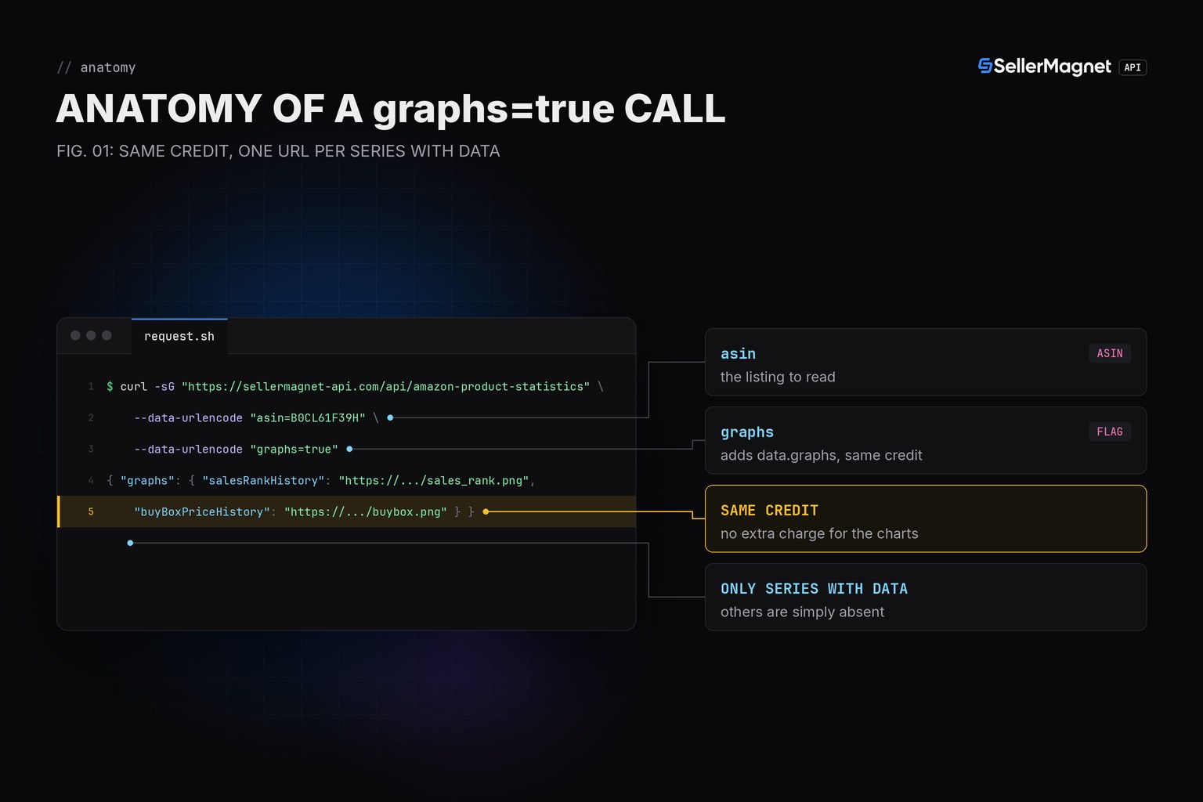Click the "salesRankHistory" key on line 4

(x=263, y=480)
